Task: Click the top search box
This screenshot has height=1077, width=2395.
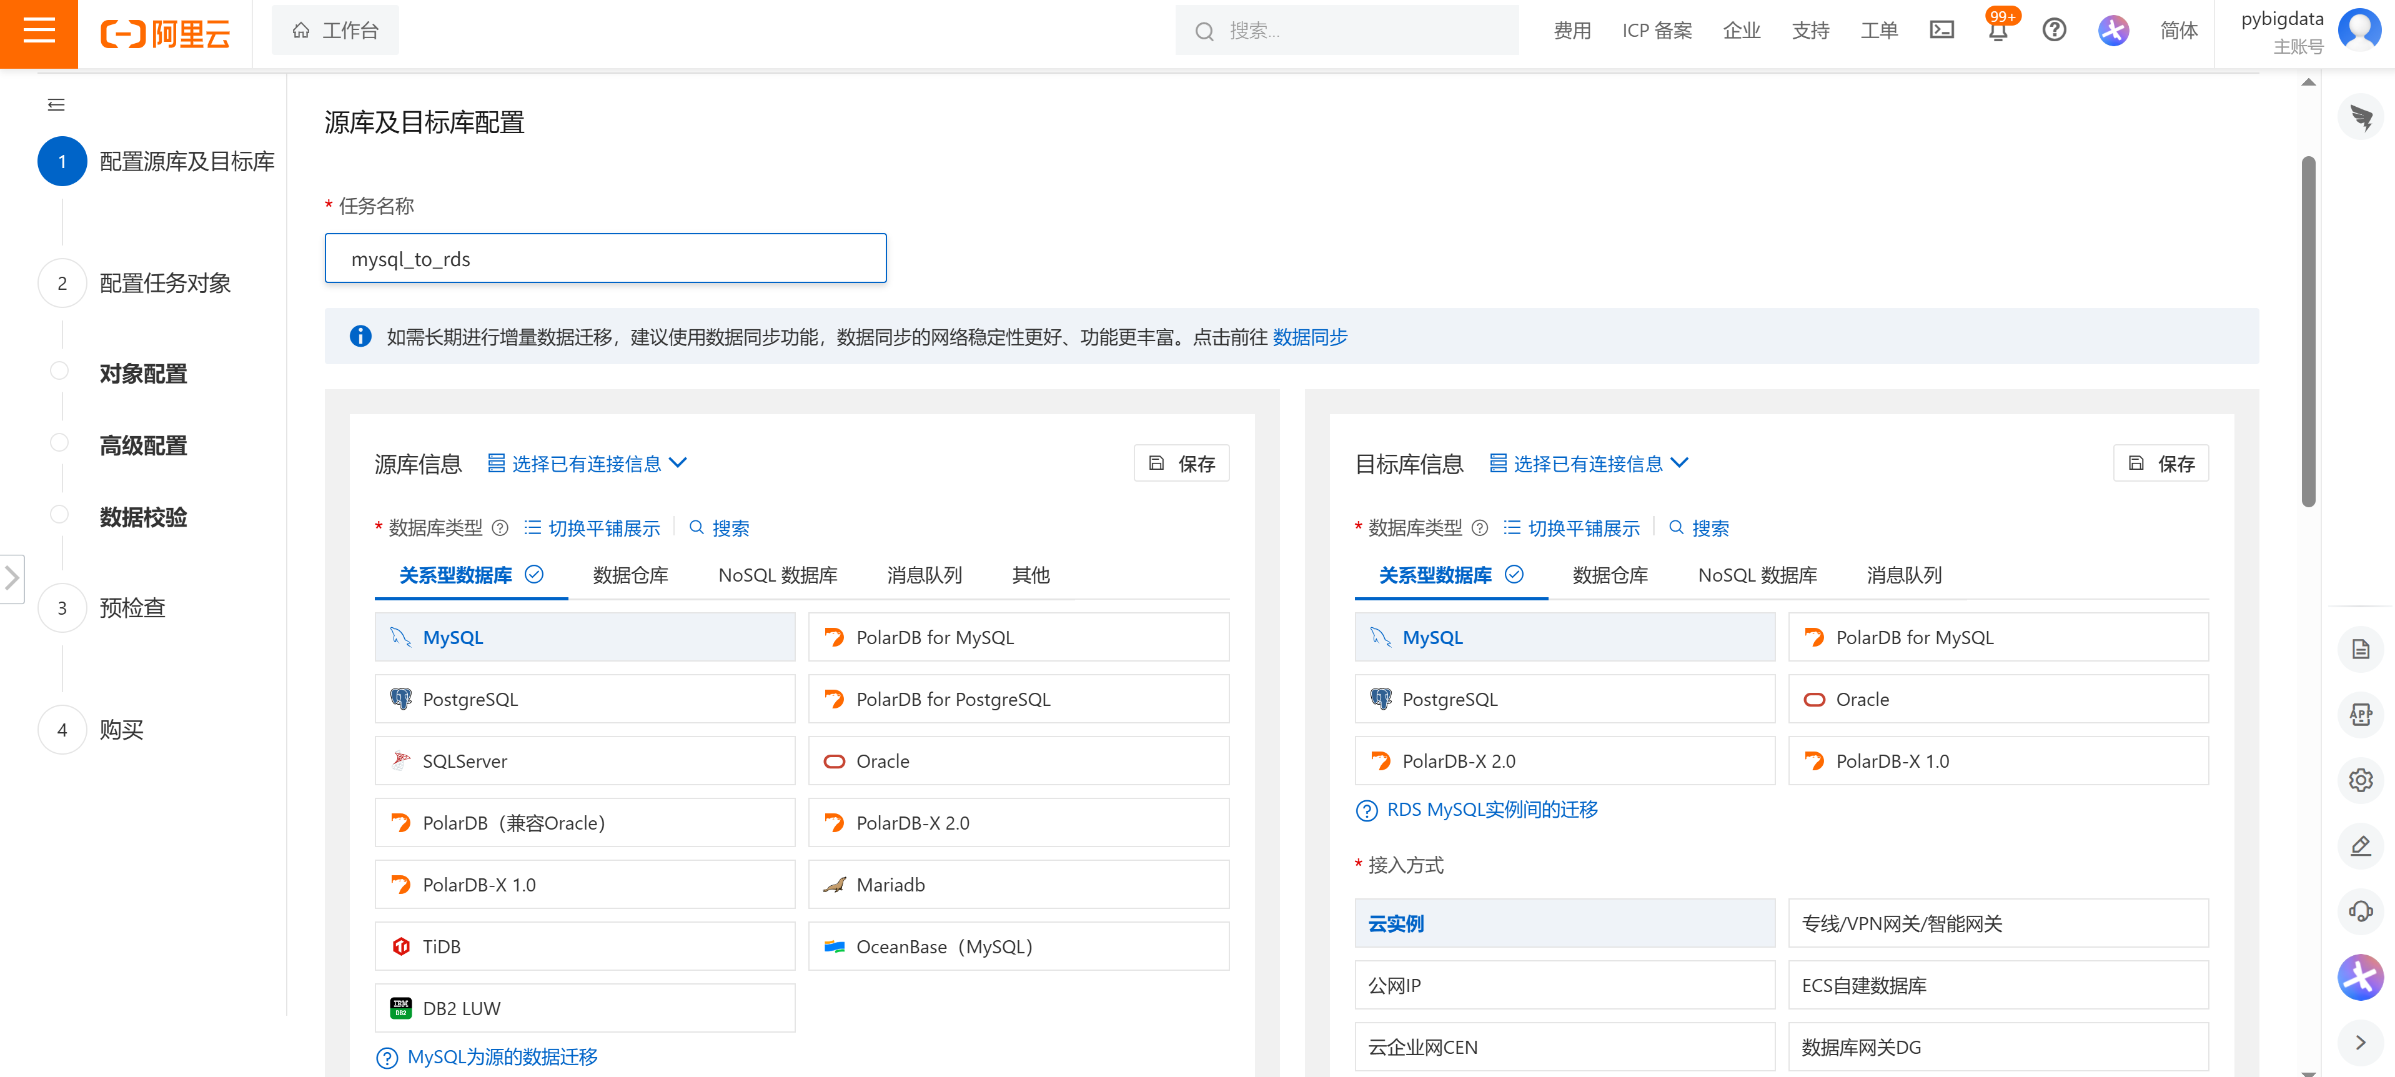Action: [1346, 31]
